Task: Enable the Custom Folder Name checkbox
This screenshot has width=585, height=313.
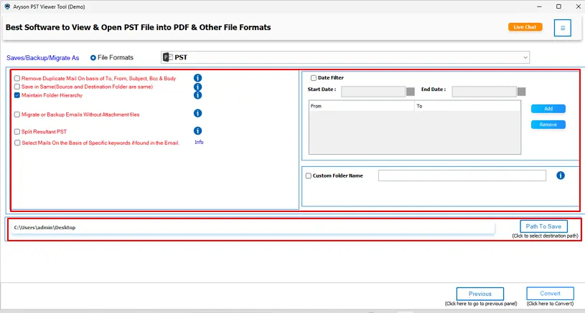Action: tap(309, 175)
